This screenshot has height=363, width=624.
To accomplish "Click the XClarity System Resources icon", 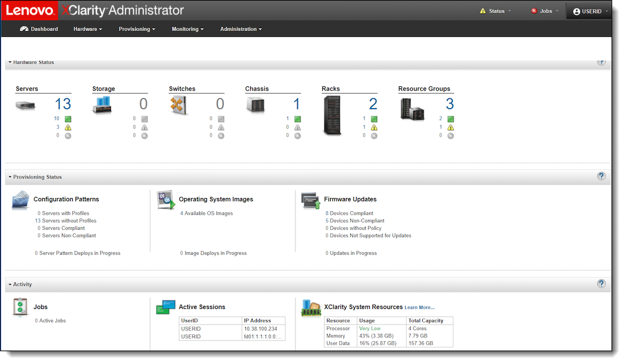I will pos(311,308).
